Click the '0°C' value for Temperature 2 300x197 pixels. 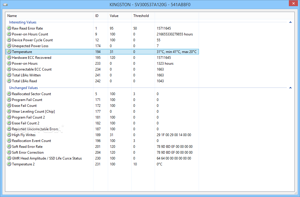coord(159,164)
